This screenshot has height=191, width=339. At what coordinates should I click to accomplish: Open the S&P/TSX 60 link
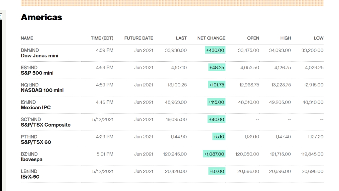(x=36, y=142)
